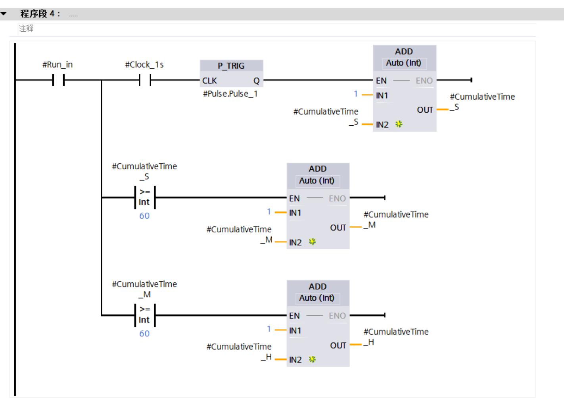Click the 注释 comment field
This screenshot has height=399, width=564.
pos(27,29)
